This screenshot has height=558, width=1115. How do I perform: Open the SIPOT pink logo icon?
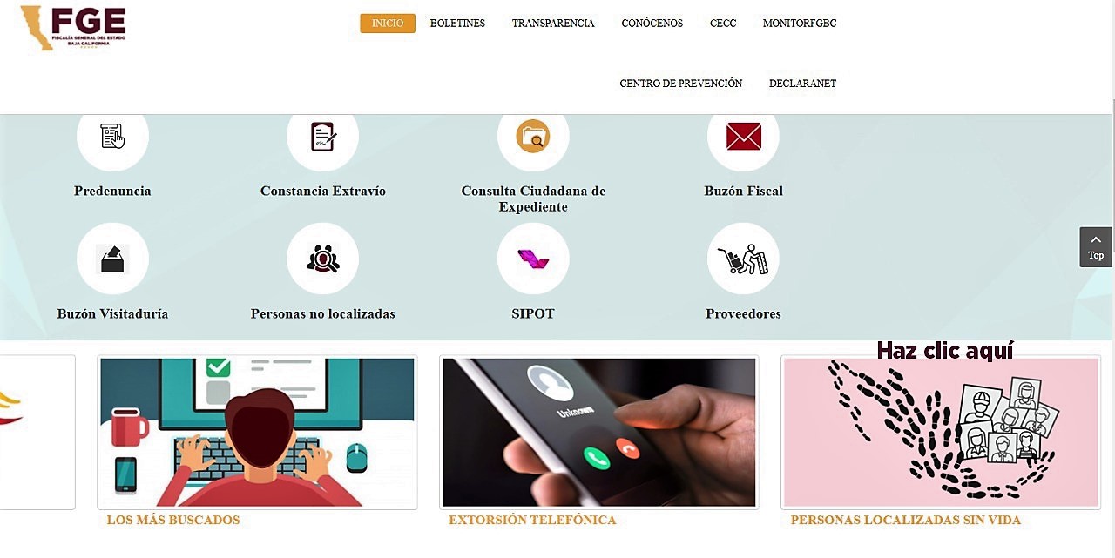point(533,259)
